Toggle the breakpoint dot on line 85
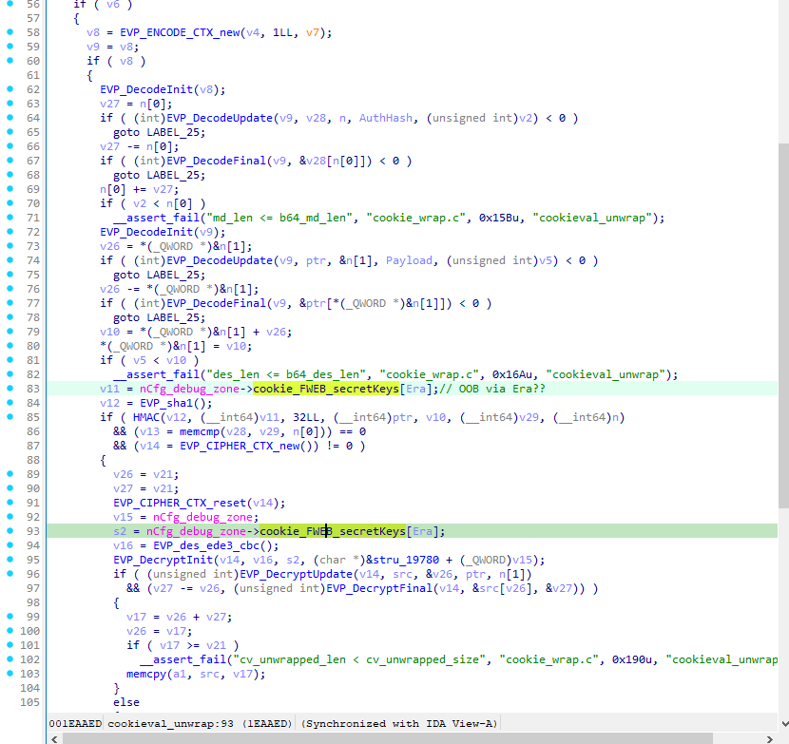 point(10,416)
